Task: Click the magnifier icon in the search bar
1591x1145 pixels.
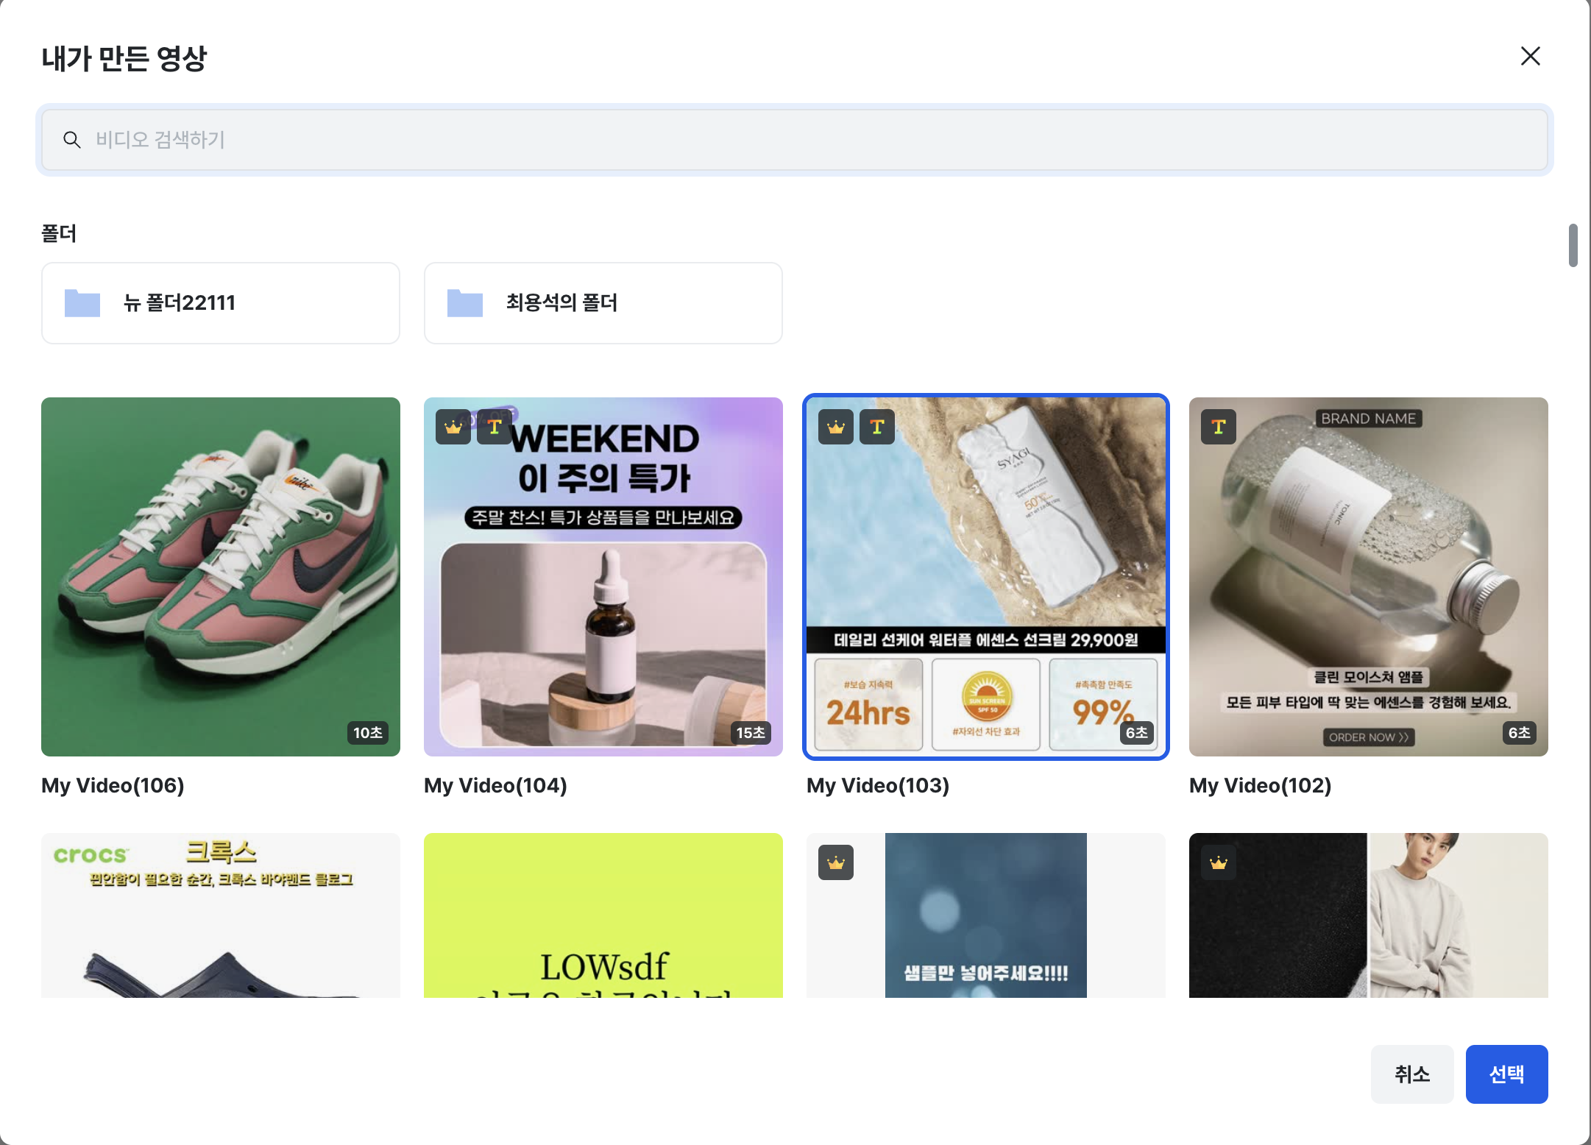Action: [x=71, y=140]
